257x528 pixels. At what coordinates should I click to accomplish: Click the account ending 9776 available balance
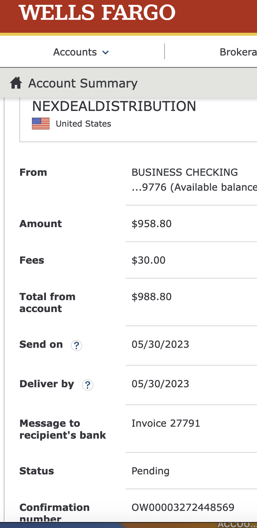tap(194, 187)
